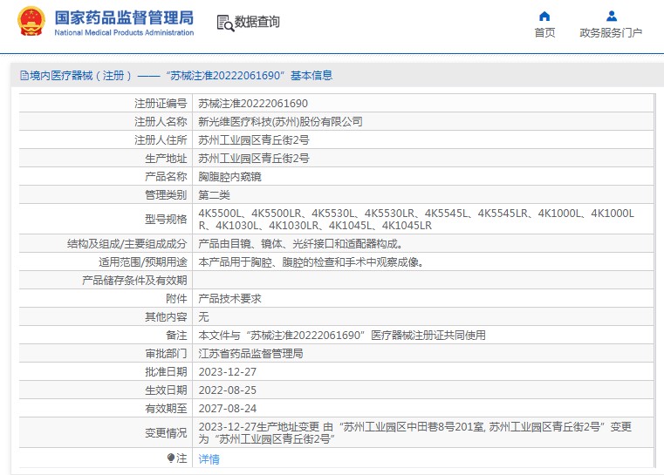Click the lightbulb icon next to 注
The image size is (664, 475).
[x=171, y=458]
